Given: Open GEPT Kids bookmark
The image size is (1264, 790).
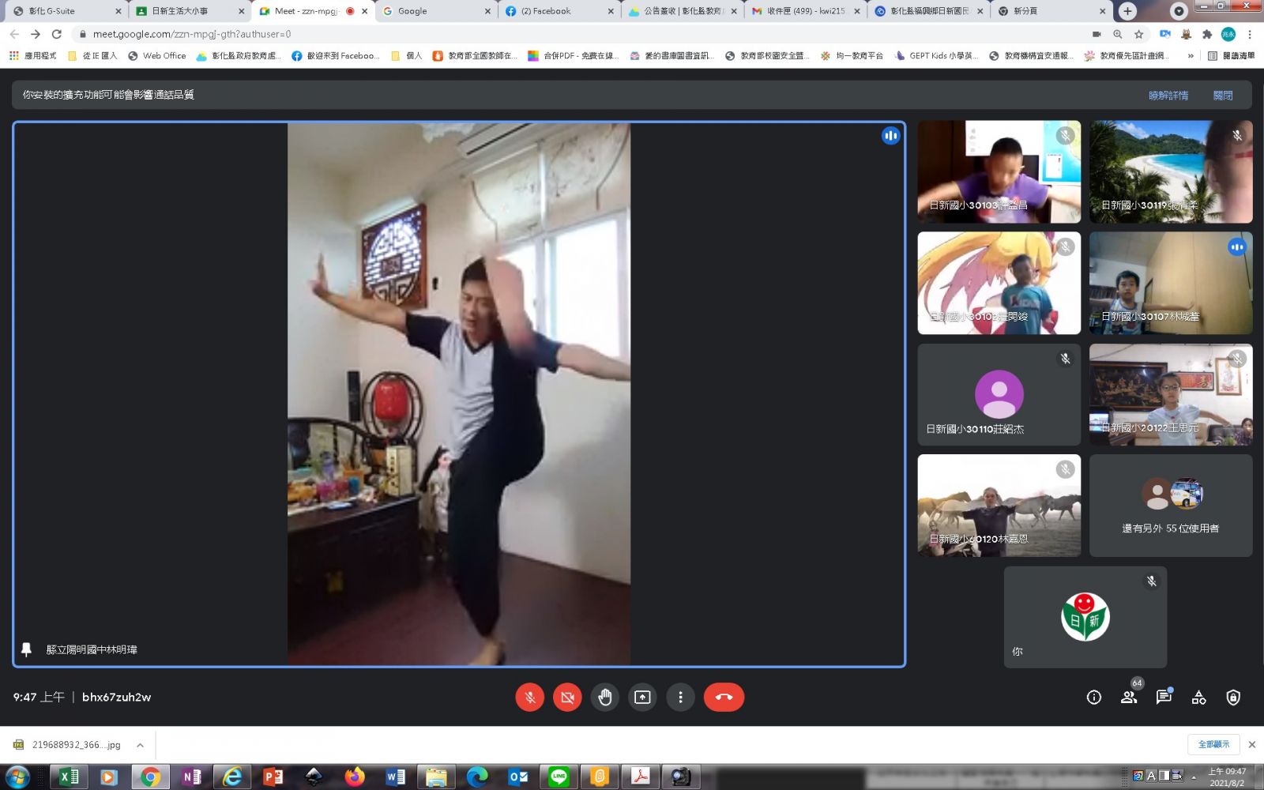Looking at the screenshot, I should click(x=936, y=55).
